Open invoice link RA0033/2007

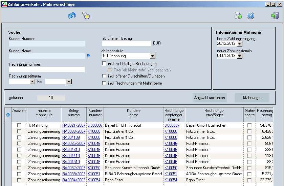point(74,131)
